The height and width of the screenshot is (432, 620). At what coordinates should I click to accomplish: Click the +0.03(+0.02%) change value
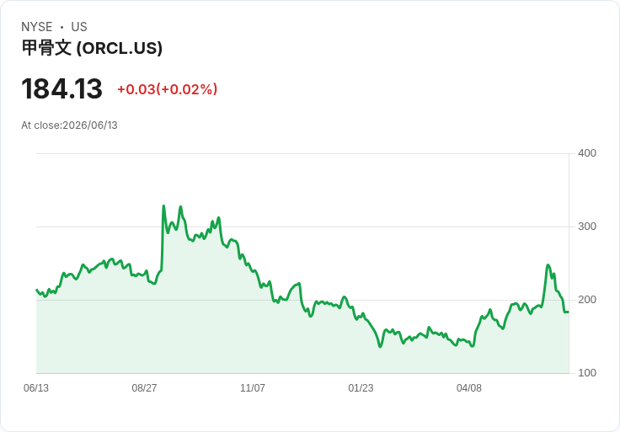pyautogui.click(x=168, y=89)
